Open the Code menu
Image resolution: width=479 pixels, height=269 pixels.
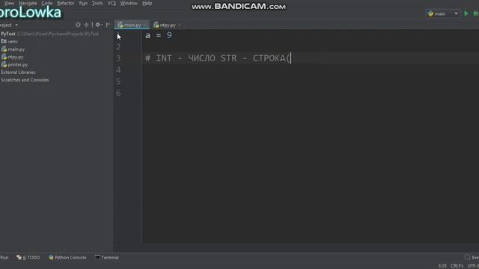46,3
